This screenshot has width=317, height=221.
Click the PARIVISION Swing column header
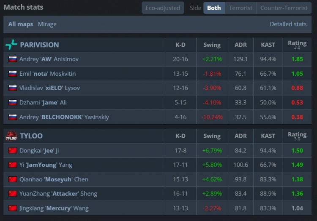click(x=212, y=45)
